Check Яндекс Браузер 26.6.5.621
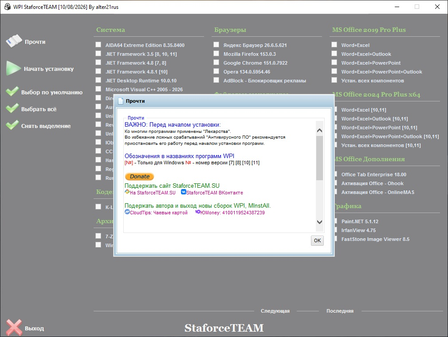The width and height of the screenshot is (448, 337). coord(216,45)
